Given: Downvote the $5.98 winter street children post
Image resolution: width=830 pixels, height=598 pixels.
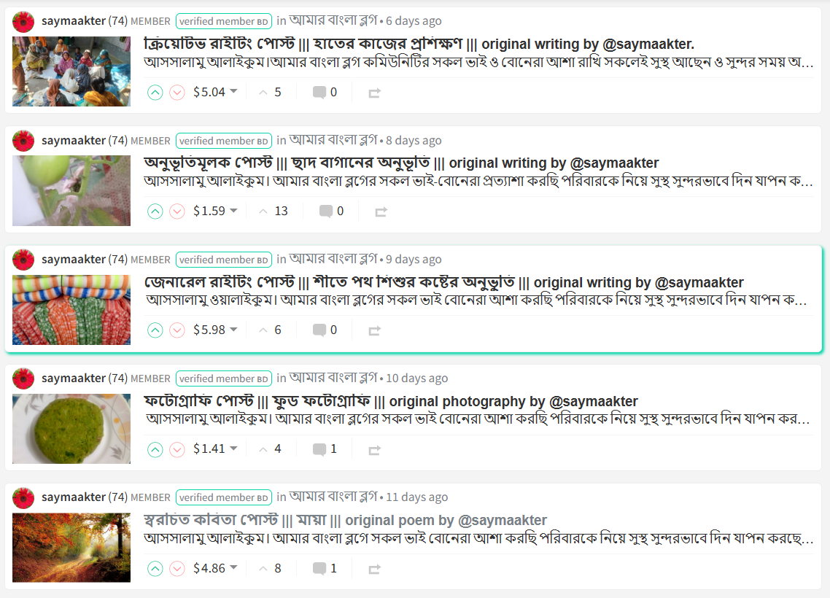Looking at the screenshot, I should [177, 331].
